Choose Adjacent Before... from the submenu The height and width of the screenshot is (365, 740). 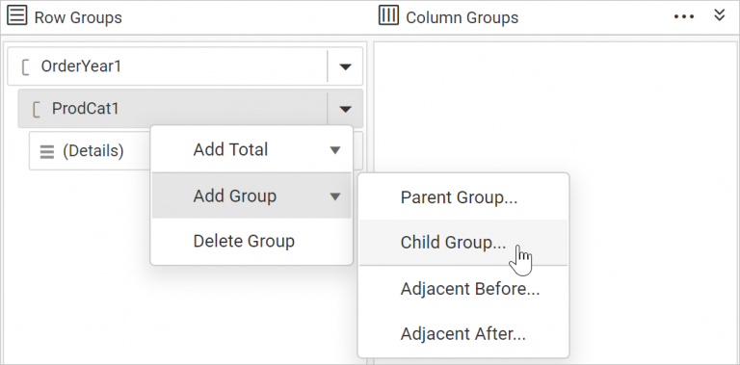pyautogui.click(x=463, y=289)
